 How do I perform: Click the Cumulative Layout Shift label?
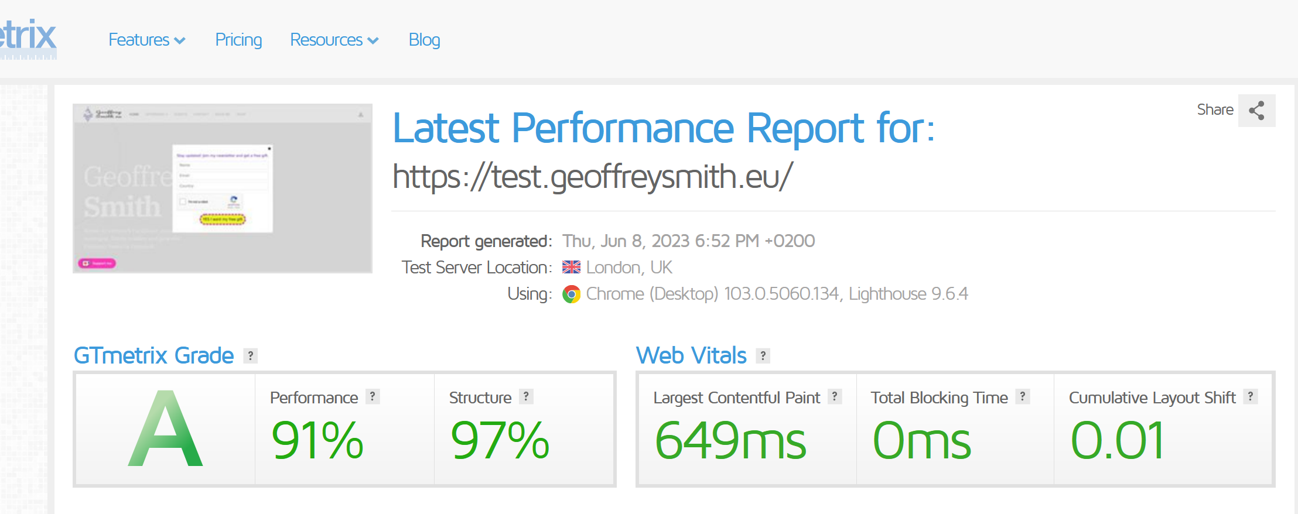coord(1152,398)
